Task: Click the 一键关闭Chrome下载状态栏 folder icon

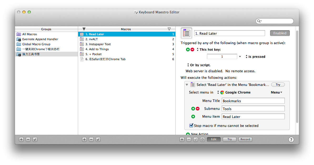Action: (x=19, y=49)
